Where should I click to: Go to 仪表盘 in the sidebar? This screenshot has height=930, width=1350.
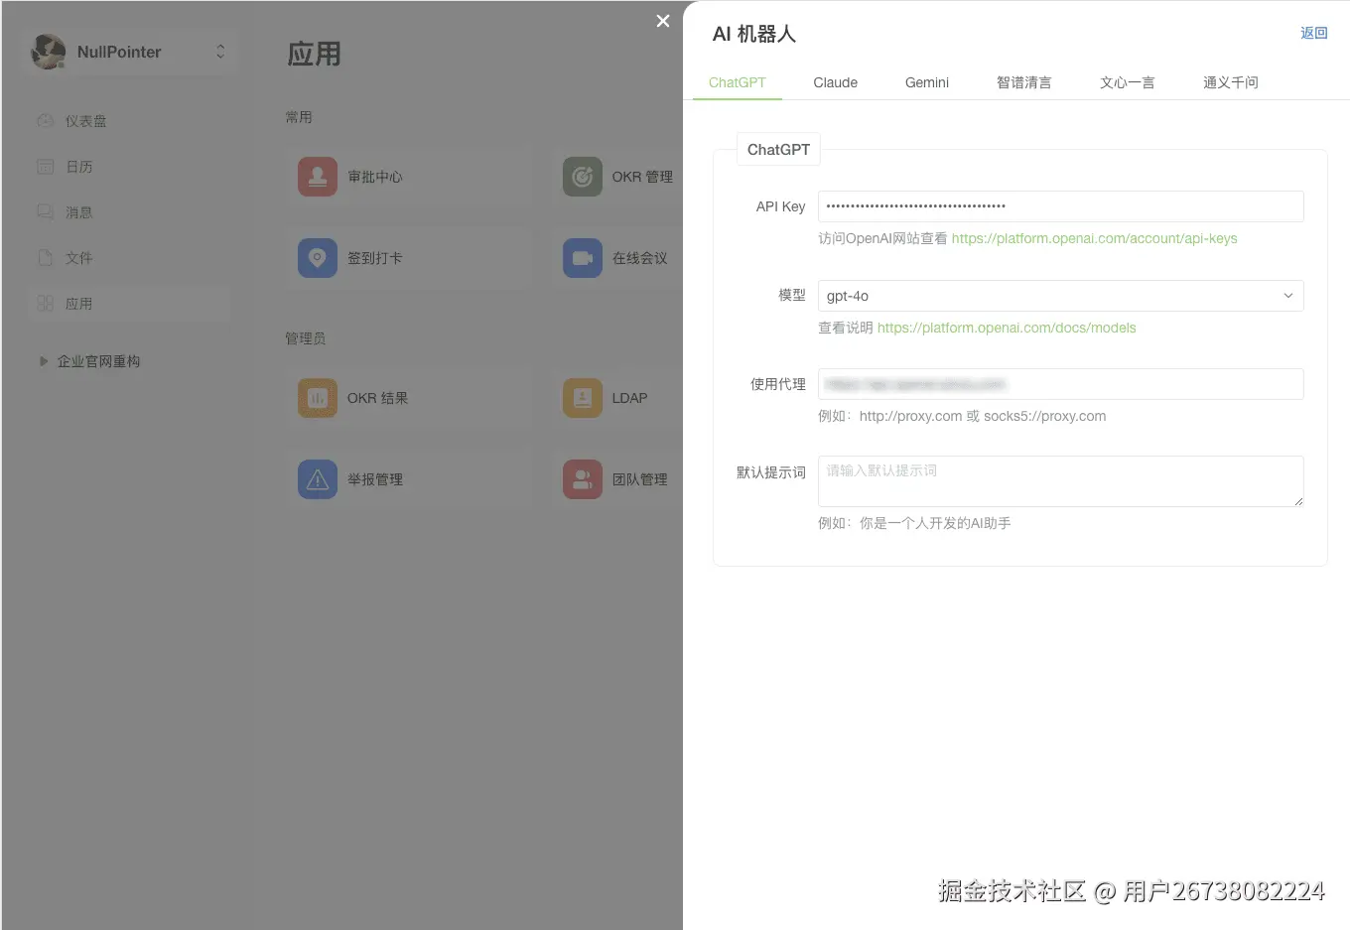click(129, 121)
